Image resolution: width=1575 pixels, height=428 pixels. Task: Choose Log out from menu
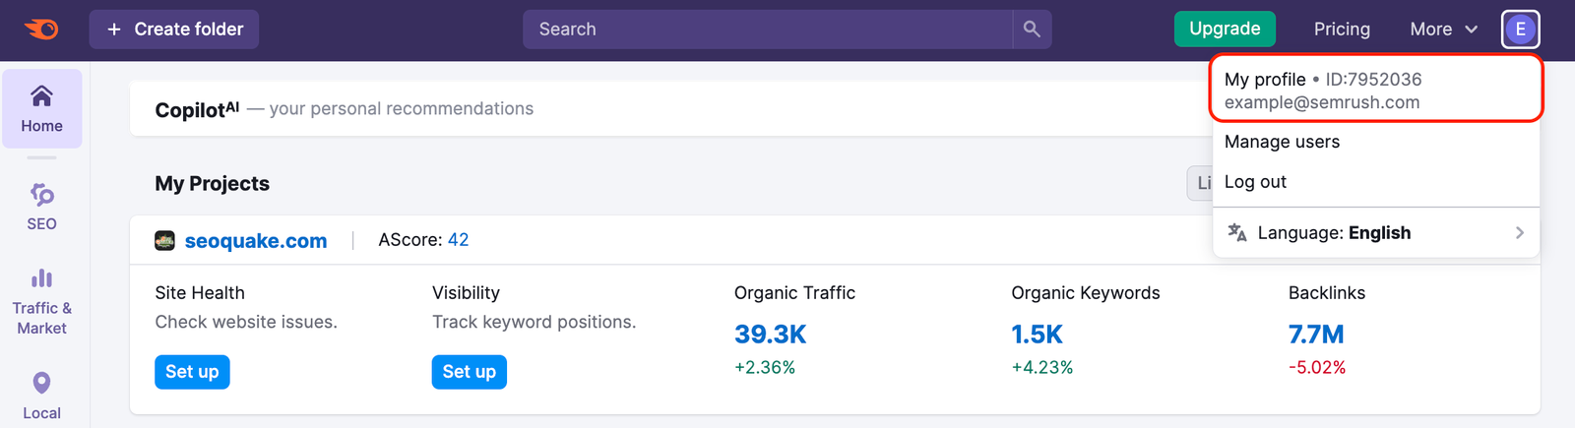(1255, 182)
